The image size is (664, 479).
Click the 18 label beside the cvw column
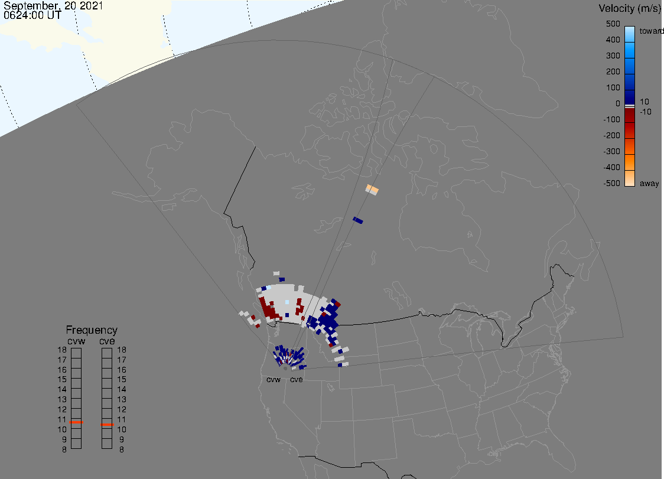tap(62, 350)
